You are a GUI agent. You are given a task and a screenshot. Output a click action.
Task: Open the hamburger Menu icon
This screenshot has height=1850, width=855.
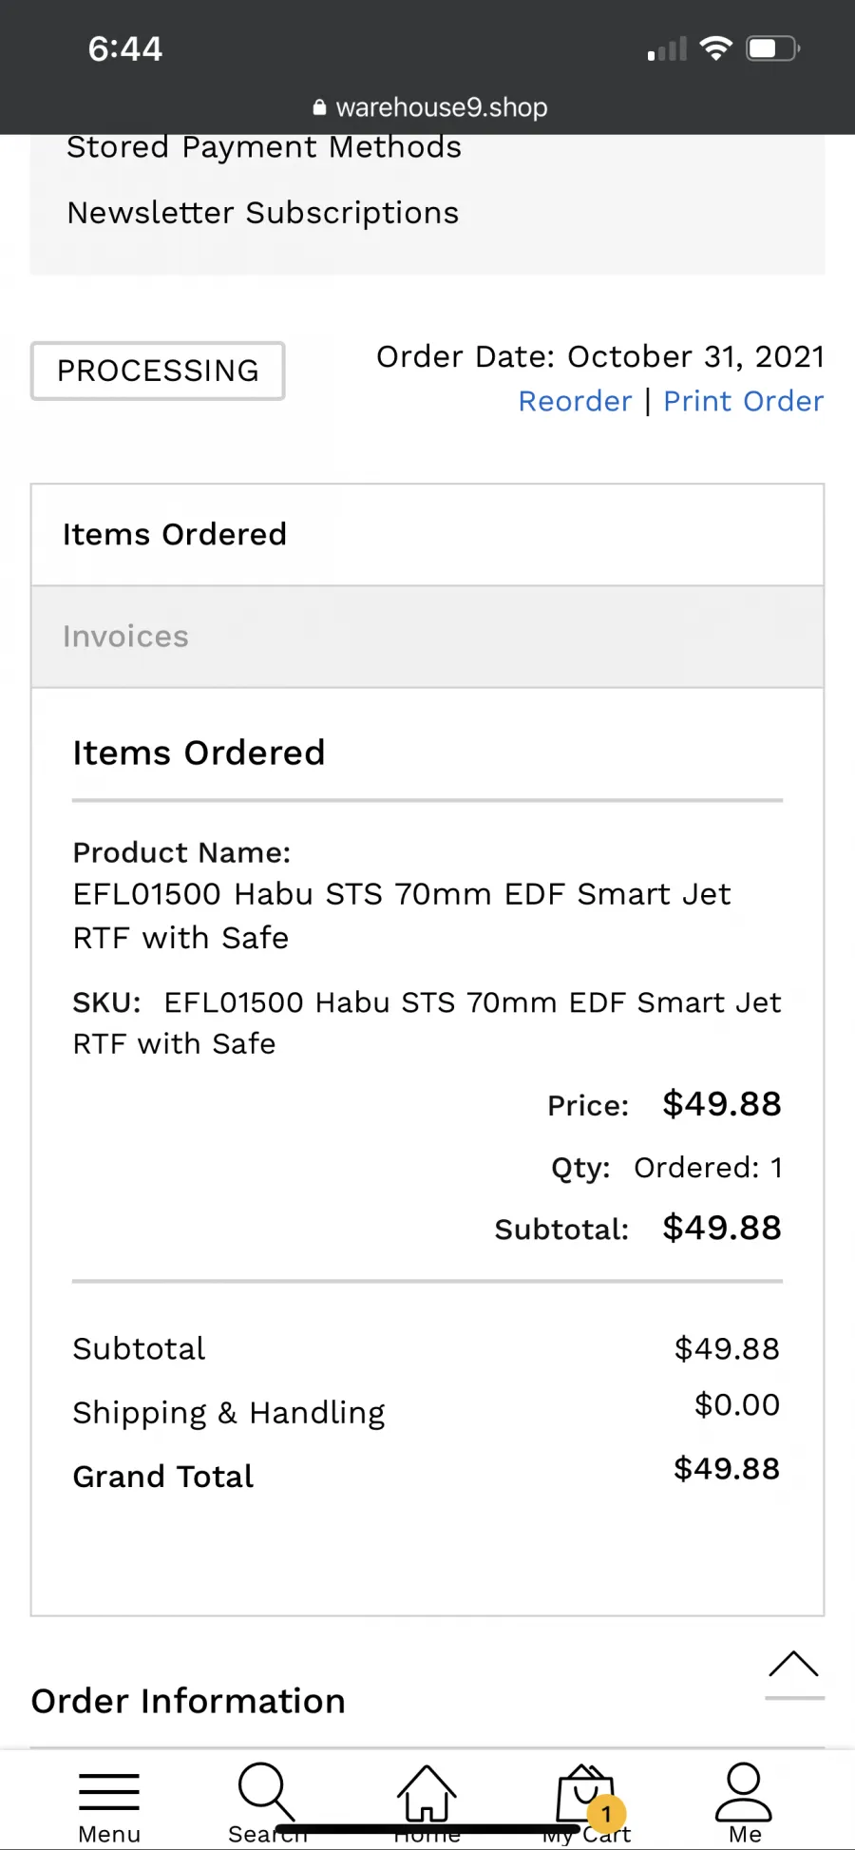(x=109, y=1791)
